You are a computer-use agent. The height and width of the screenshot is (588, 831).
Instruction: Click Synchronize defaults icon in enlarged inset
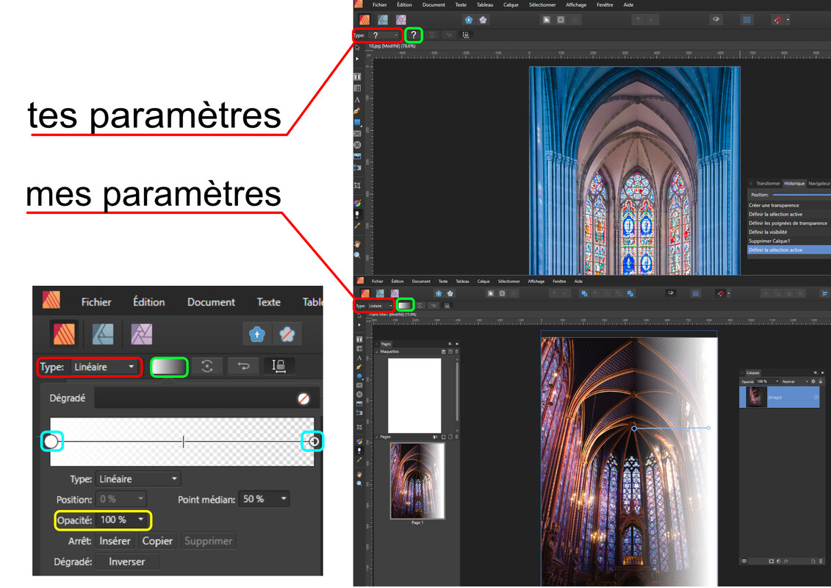click(257, 334)
